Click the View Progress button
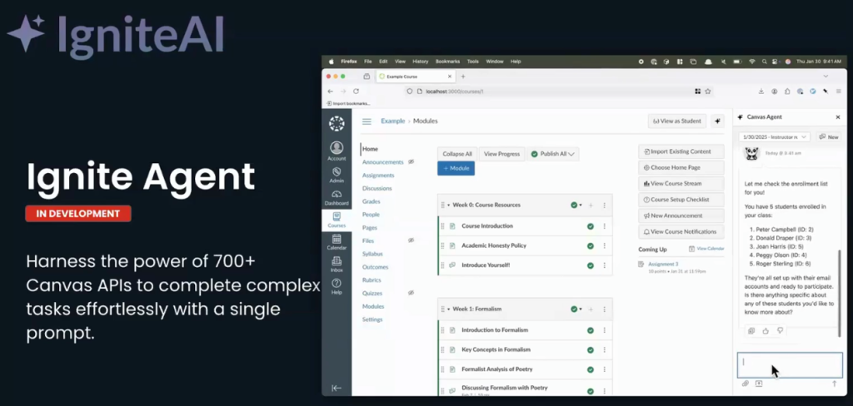Viewport: 853px width, 406px height. [x=501, y=154]
